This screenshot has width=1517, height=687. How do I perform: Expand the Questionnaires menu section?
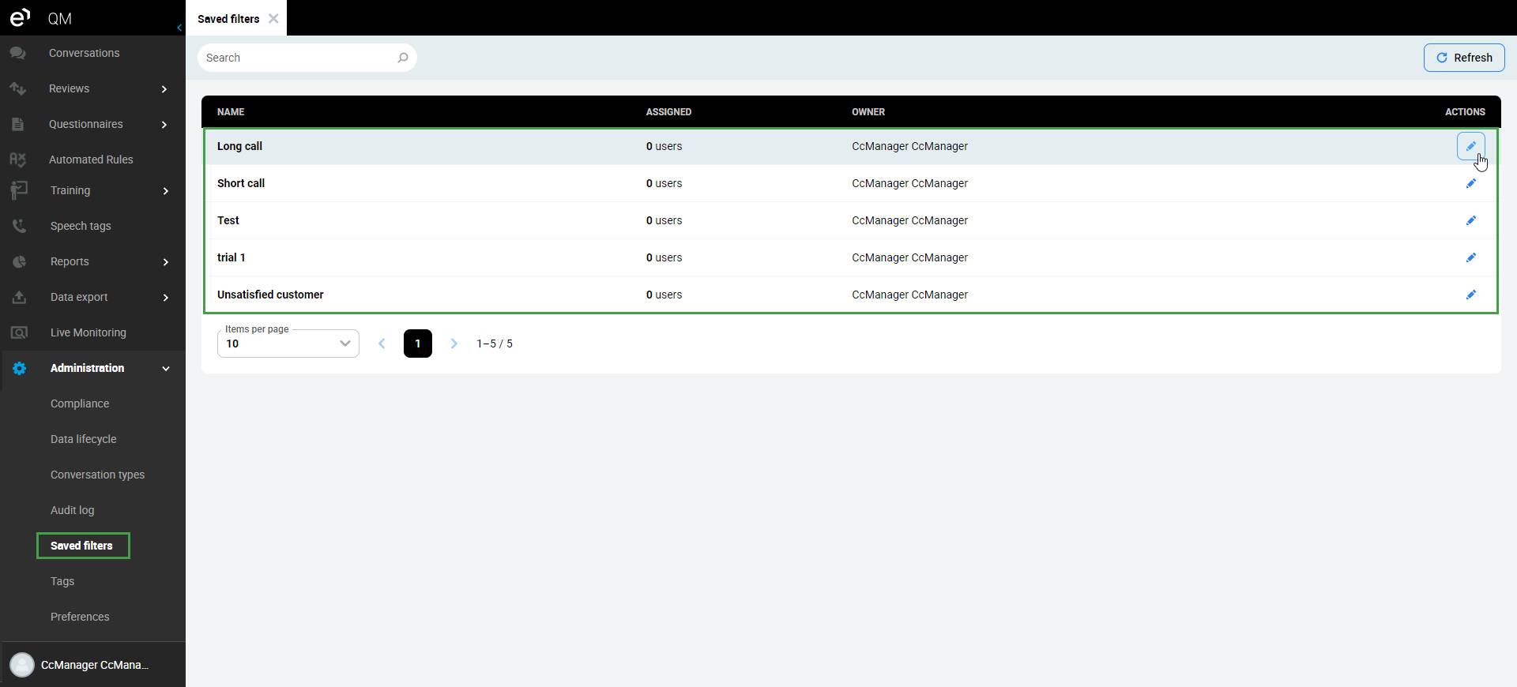[x=164, y=124]
